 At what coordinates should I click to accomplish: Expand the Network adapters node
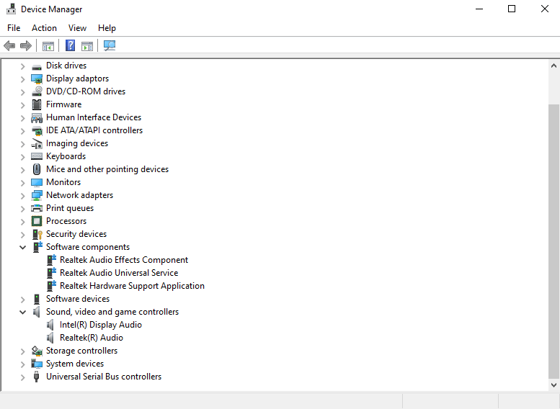tap(22, 196)
